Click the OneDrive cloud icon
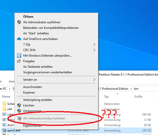 19,39
